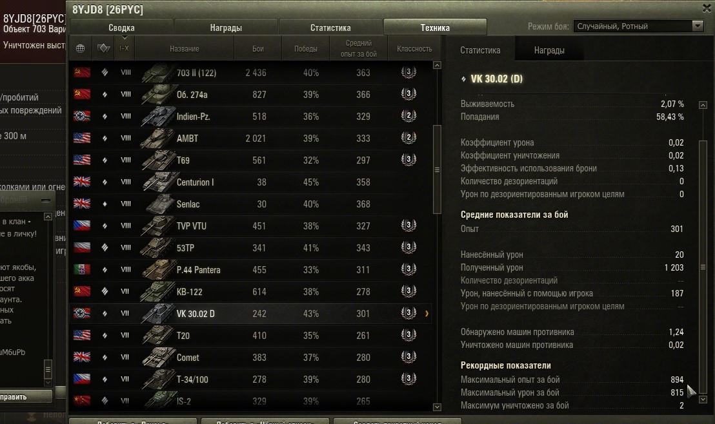Click the German flag on VK 30.02 D row

[x=82, y=313]
